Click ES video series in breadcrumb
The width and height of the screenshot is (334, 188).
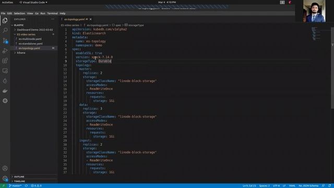[70, 25]
